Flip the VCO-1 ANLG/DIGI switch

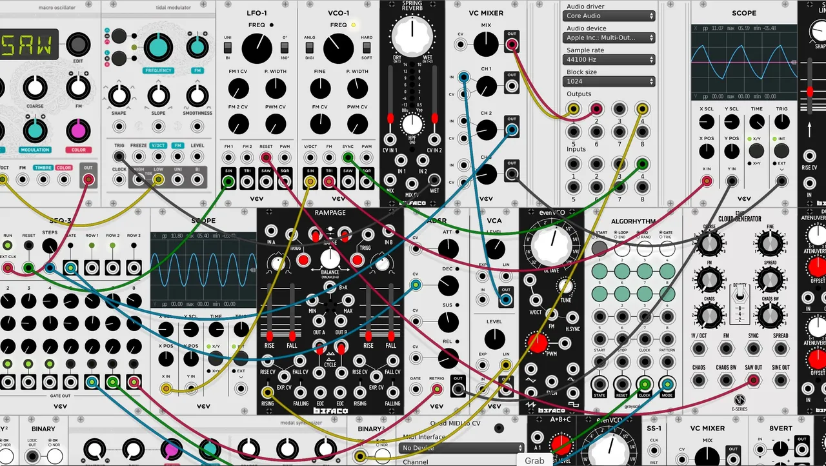pyautogui.click(x=310, y=47)
